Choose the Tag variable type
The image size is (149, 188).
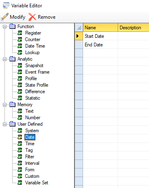coord(29,150)
